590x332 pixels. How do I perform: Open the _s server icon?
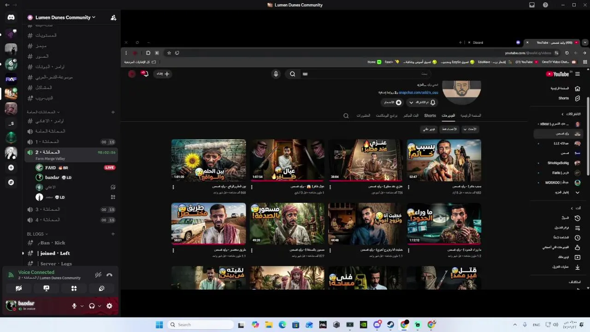coord(11,123)
